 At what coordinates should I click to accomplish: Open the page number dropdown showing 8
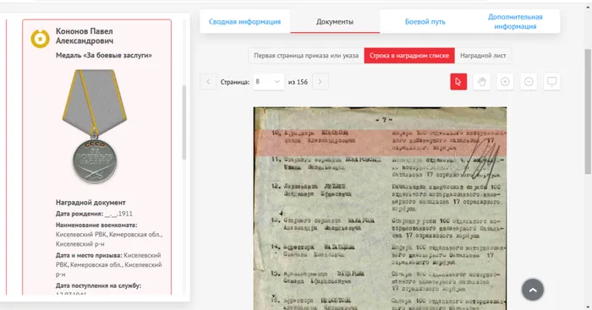[268, 82]
